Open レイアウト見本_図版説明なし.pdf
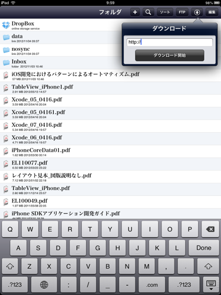 point(110,177)
